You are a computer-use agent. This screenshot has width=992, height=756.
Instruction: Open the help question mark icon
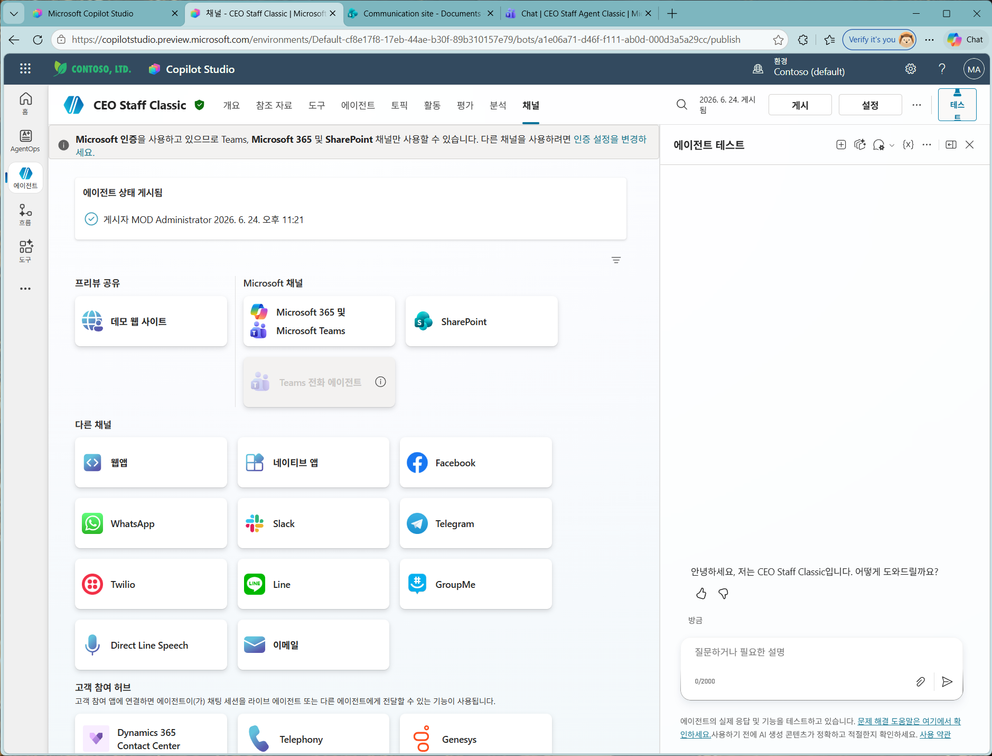pyautogui.click(x=942, y=69)
